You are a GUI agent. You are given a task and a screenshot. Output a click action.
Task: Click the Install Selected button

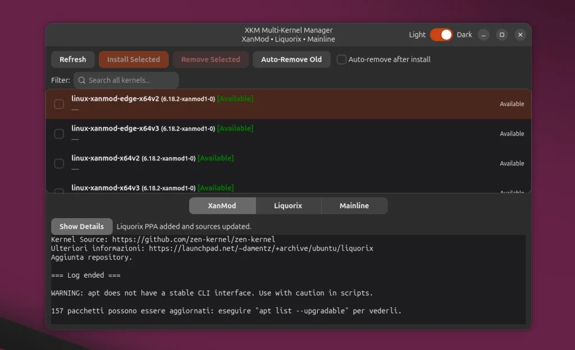(x=134, y=59)
